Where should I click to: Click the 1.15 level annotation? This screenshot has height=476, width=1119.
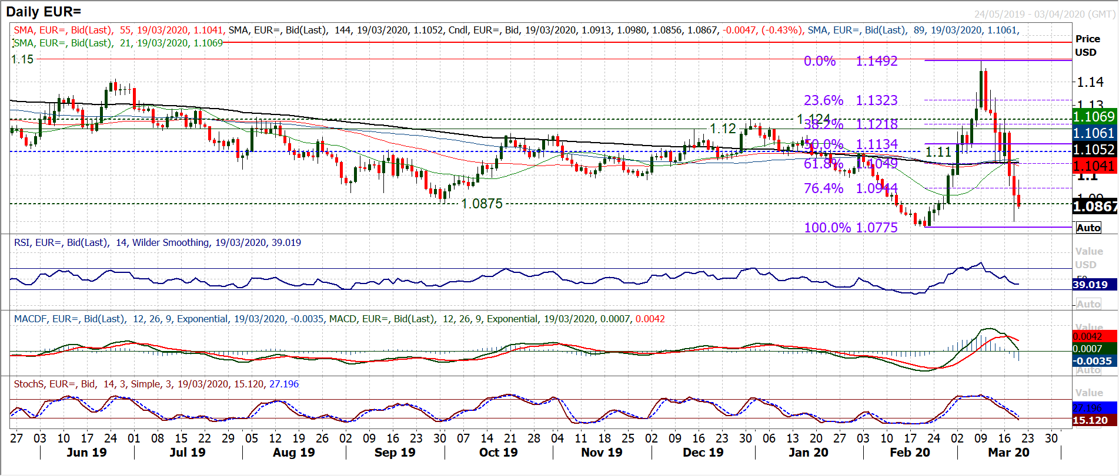click(x=22, y=59)
